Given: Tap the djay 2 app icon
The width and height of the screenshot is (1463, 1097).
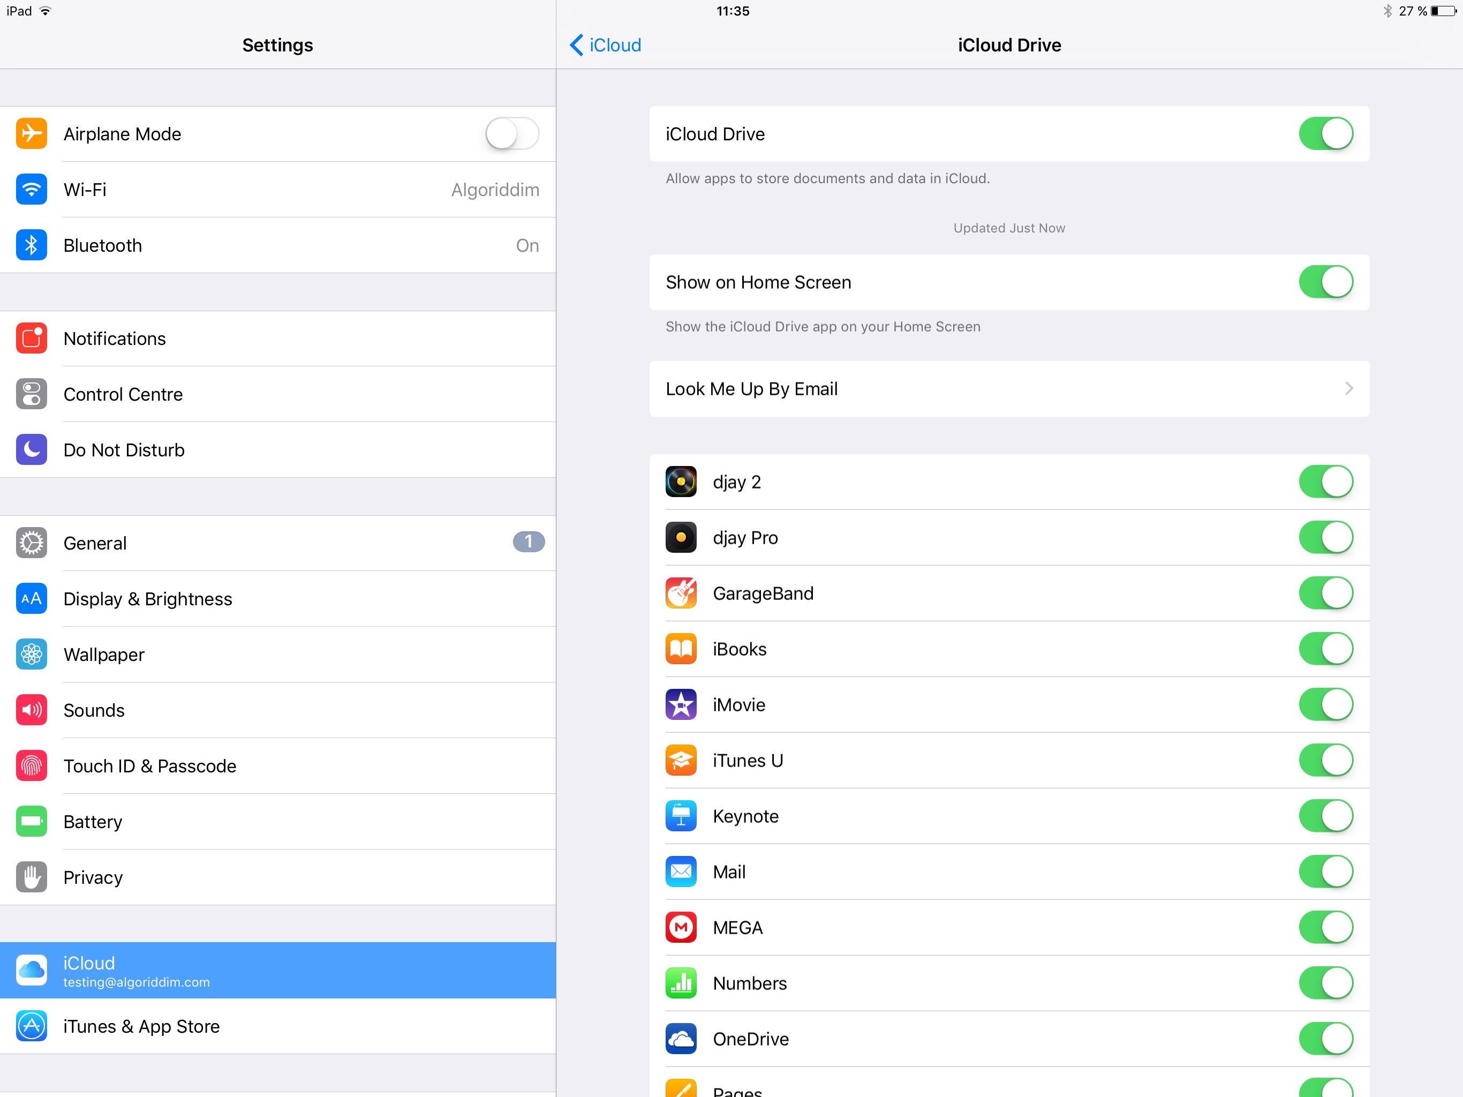Looking at the screenshot, I should pos(681,481).
